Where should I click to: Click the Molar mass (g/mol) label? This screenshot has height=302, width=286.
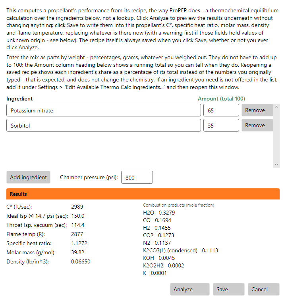[31, 252]
